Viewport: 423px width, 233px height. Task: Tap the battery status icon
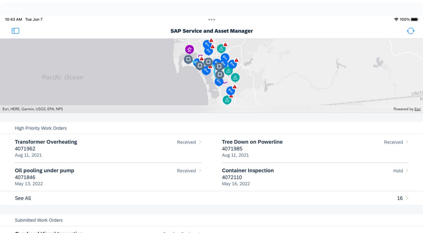(414, 20)
